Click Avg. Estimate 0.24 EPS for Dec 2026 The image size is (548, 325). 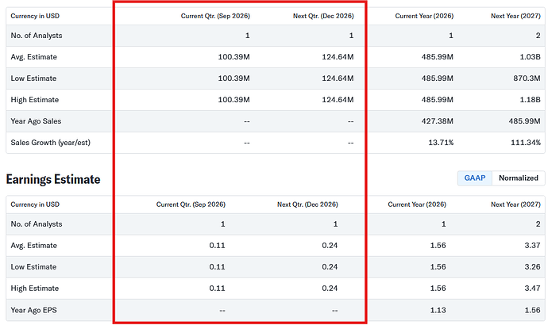[330, 246]
